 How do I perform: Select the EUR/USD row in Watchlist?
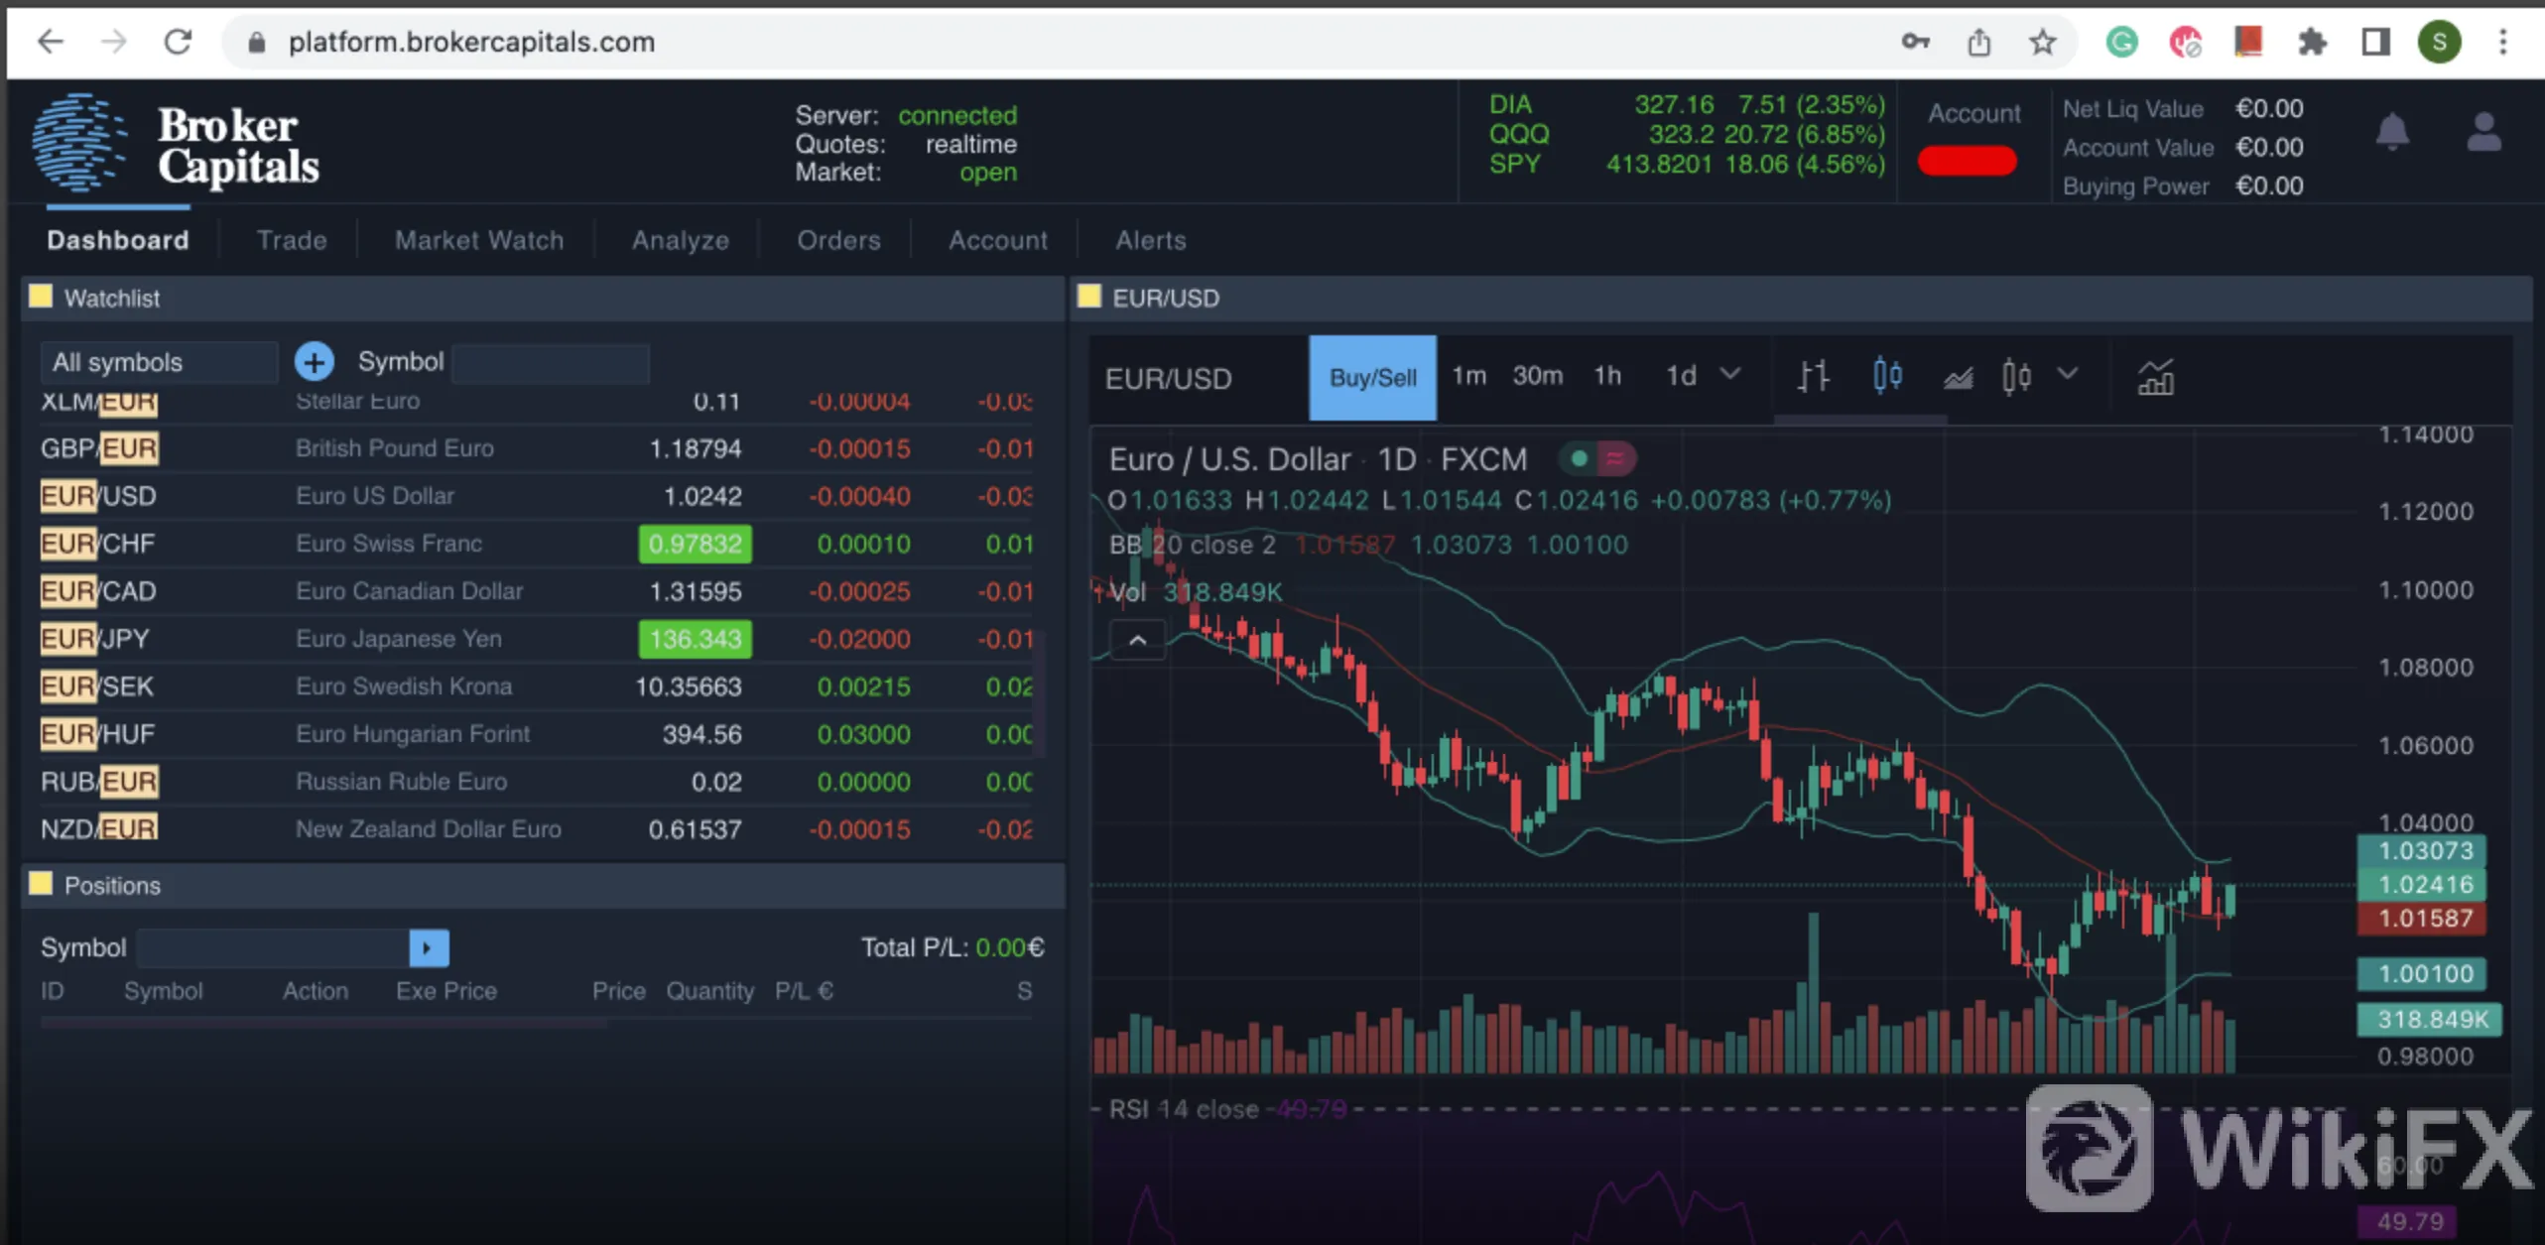click(536, 496)
